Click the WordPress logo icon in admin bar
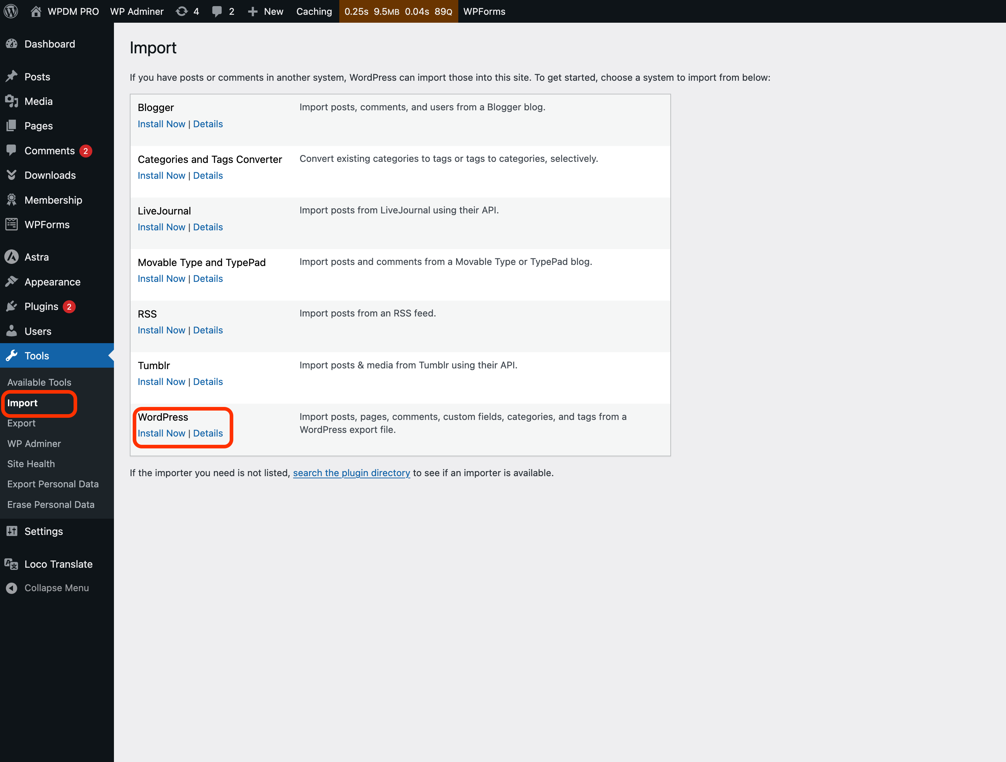 tap(11, 12)
